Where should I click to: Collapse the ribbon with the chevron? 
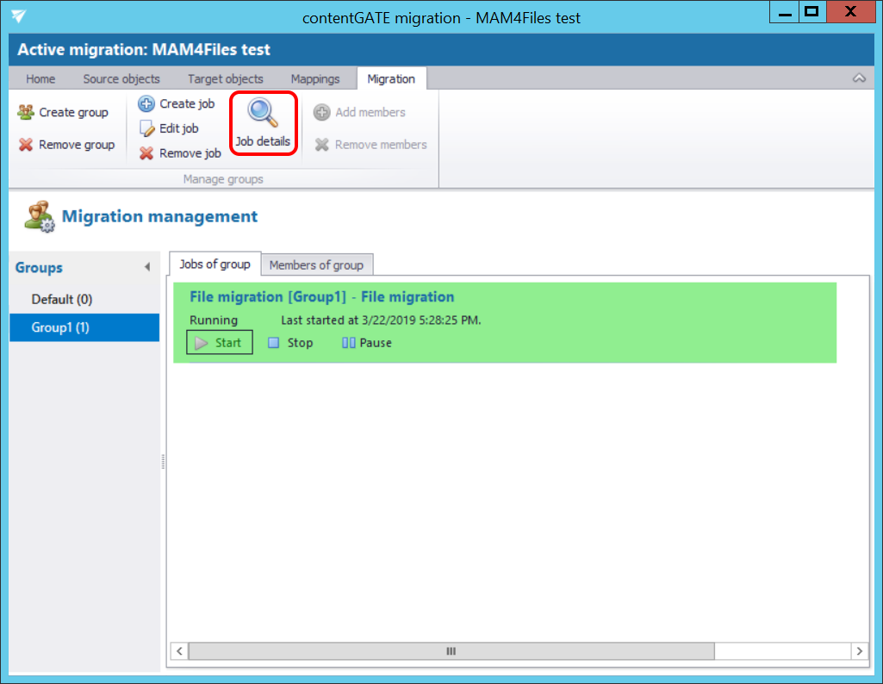coord(859,78)
